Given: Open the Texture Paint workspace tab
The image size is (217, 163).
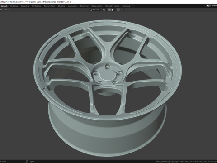Looking at the screenshot, I should pos(50,6).
